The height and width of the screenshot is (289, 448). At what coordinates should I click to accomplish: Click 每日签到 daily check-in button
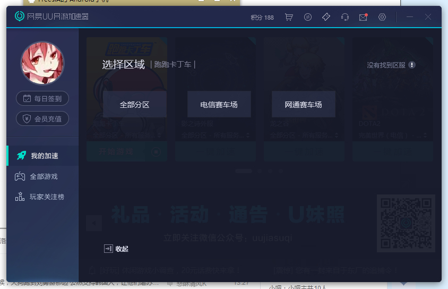click(x=42, y=98)
